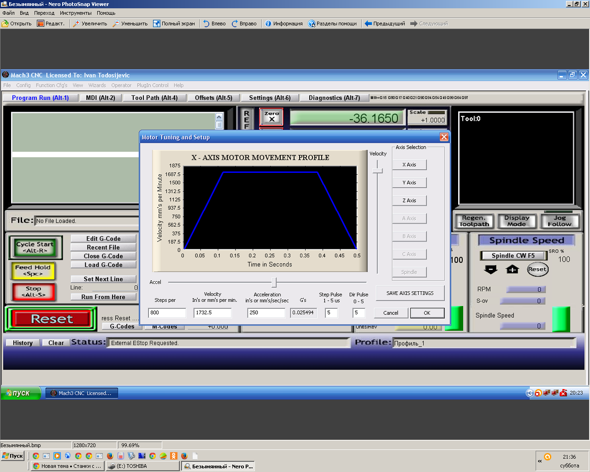Click the Cycle Start button

tap(35, 248)
